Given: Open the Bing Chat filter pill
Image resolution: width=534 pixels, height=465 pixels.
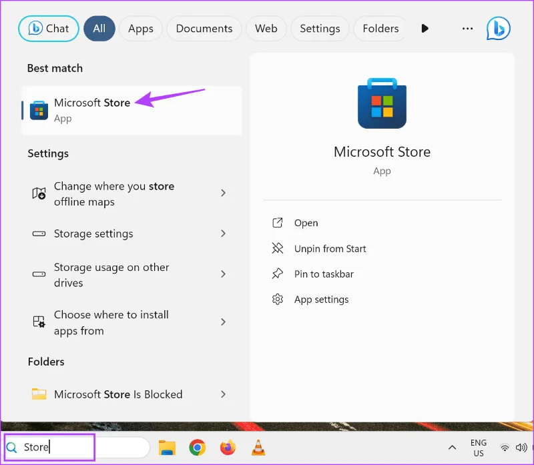Looking at the screenshot, I should tap(49, 29).
